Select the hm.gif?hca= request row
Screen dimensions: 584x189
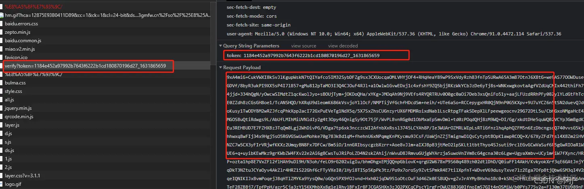tap(105, 15)
